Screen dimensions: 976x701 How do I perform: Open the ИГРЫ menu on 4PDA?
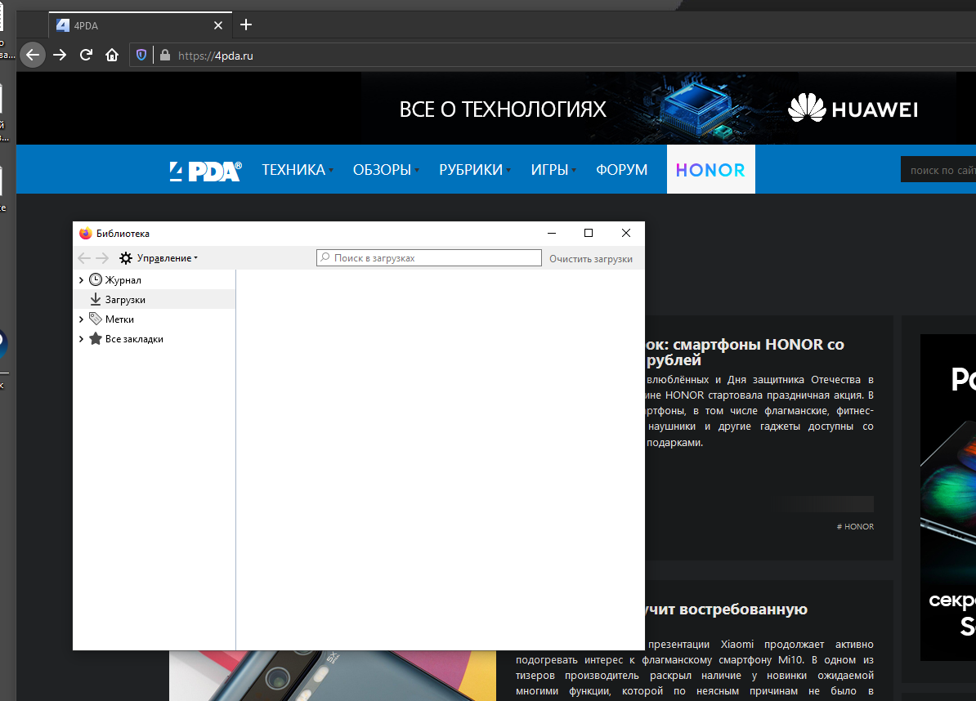(553, 170)
